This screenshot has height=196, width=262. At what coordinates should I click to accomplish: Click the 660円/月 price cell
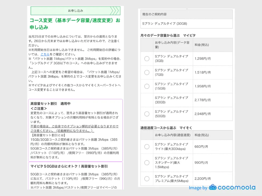pos(213,147)
